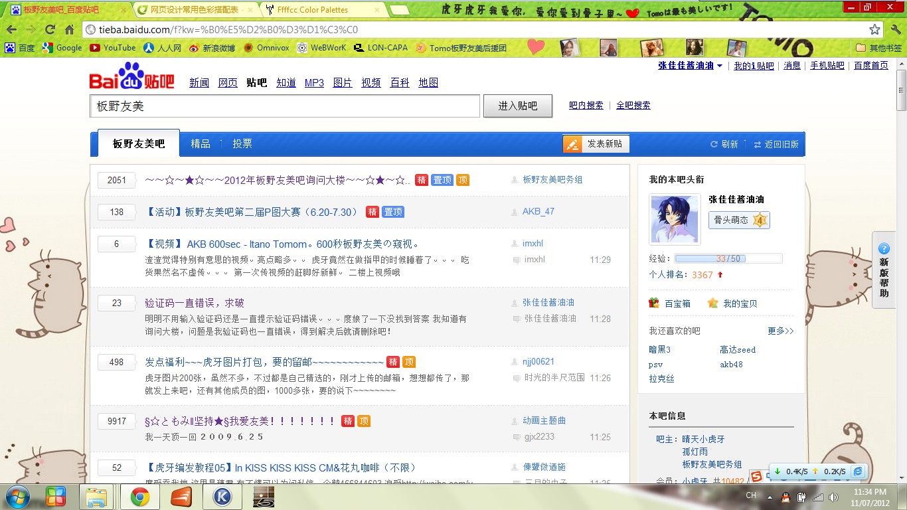This screenshot has width=907, height=510.
Task: Bookmark page with the star icon
Action: [x=874, y=30]
